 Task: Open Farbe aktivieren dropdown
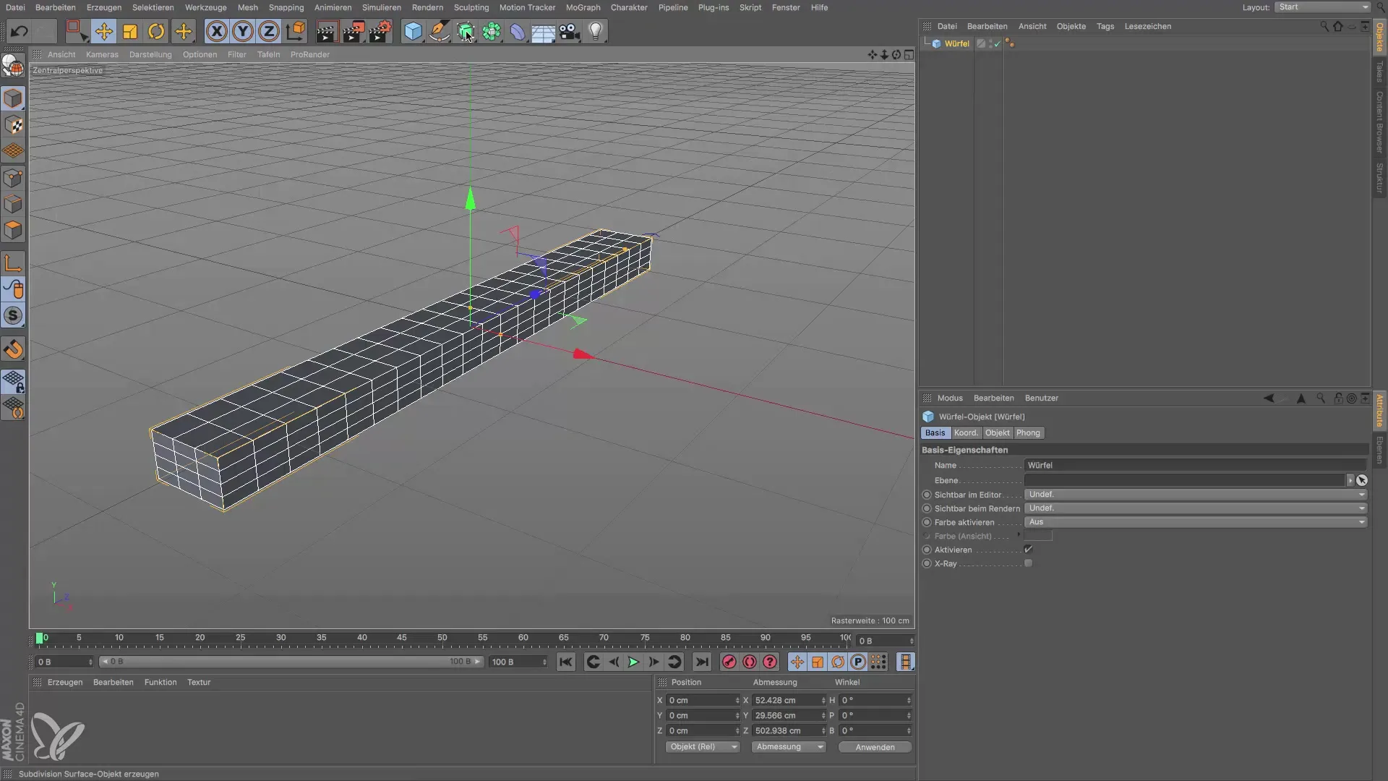tap(1196, 522)
